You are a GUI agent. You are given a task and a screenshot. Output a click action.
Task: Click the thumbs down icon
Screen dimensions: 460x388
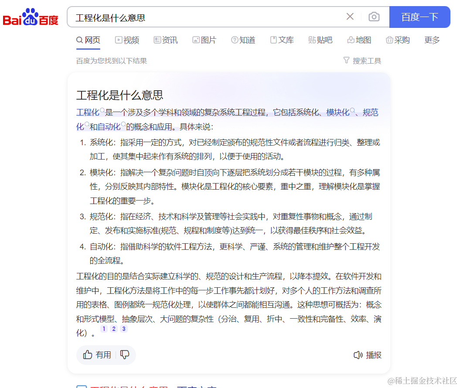(125, 355)
